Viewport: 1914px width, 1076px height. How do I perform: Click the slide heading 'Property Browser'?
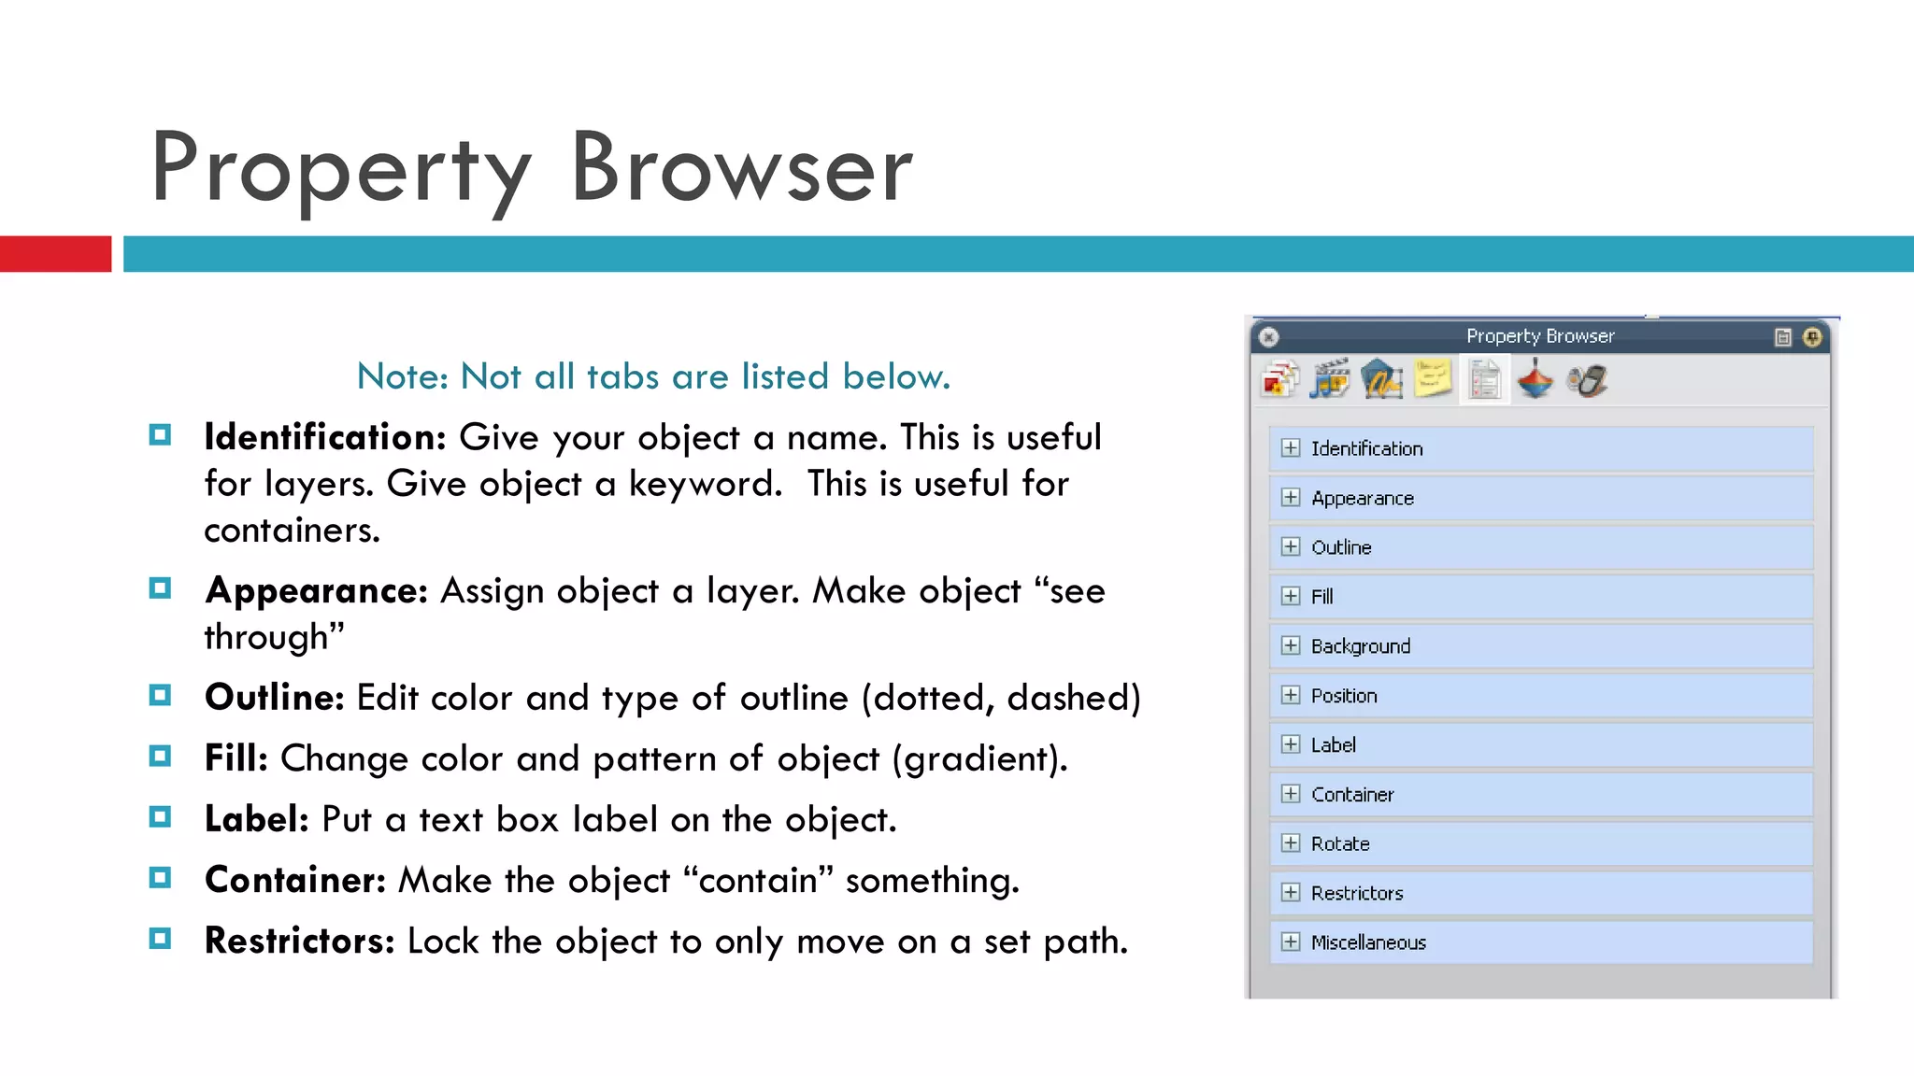(x=532, y=170)
